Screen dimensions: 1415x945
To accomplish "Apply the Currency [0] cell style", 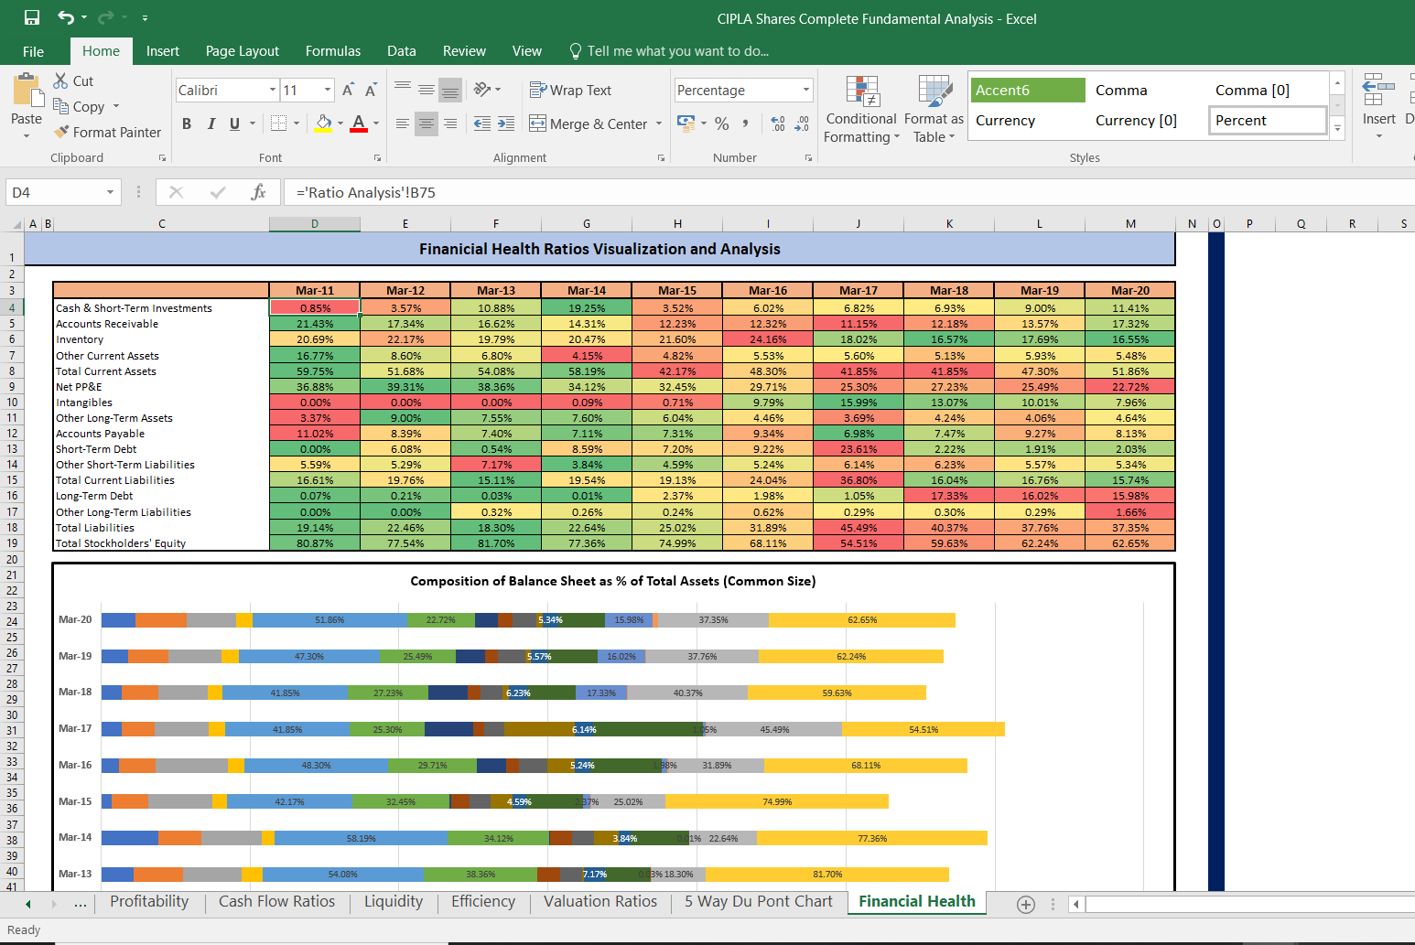I will 1136,120.
